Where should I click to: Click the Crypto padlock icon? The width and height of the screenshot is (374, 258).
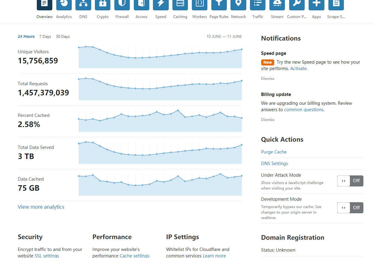click(x=102, y=4)
